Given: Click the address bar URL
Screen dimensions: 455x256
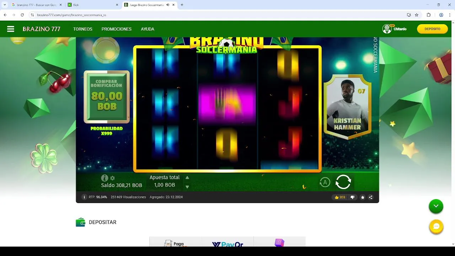Looking at the screenshot, I should (71, 15).
